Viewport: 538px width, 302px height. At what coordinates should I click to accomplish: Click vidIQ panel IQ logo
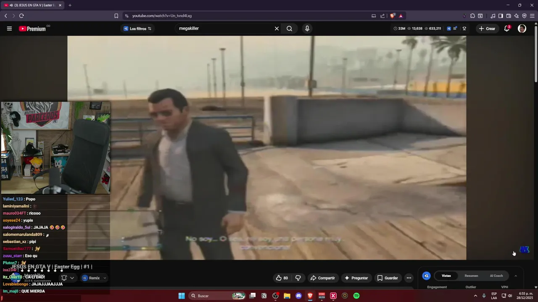coord(426,276)
